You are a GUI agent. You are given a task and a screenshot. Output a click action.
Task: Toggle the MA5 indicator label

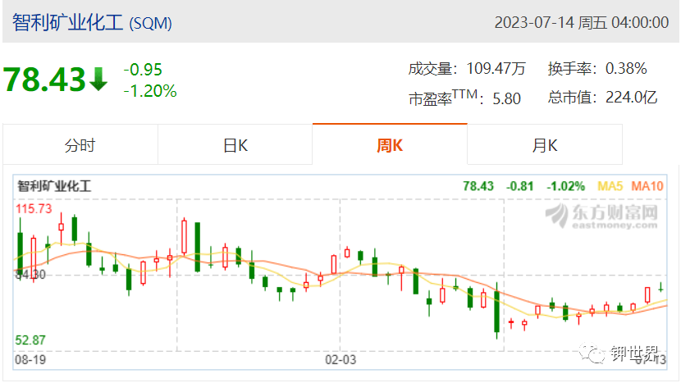(610, 186)
